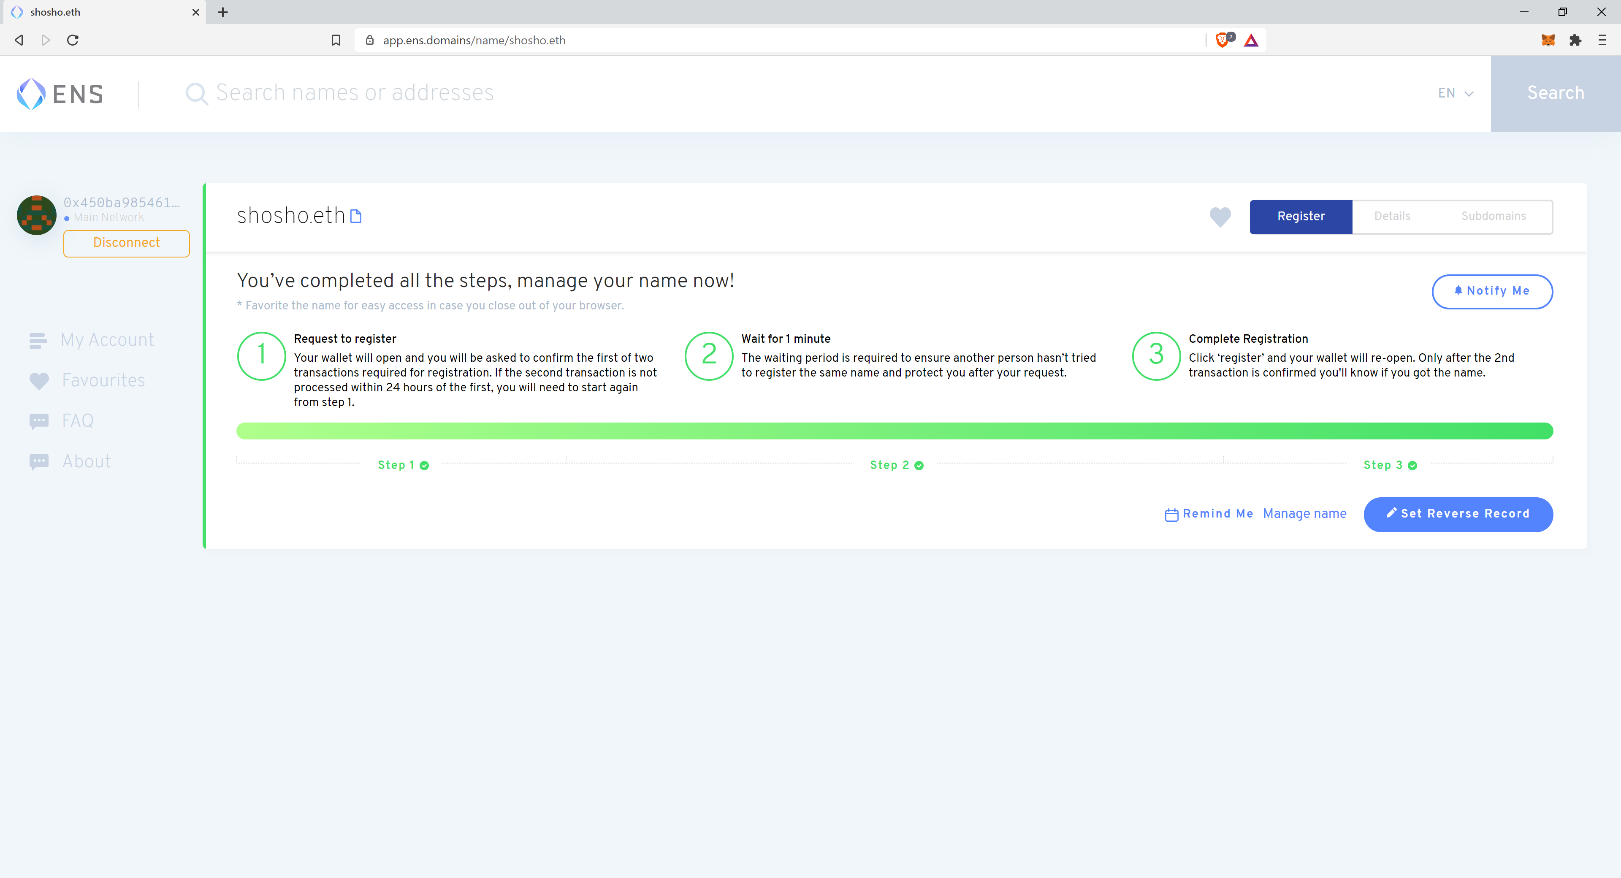Open the Brave Rewards triangle icon
Image resolution: width=1621 pixels, height=878 pixels.
coord(1251,40)
